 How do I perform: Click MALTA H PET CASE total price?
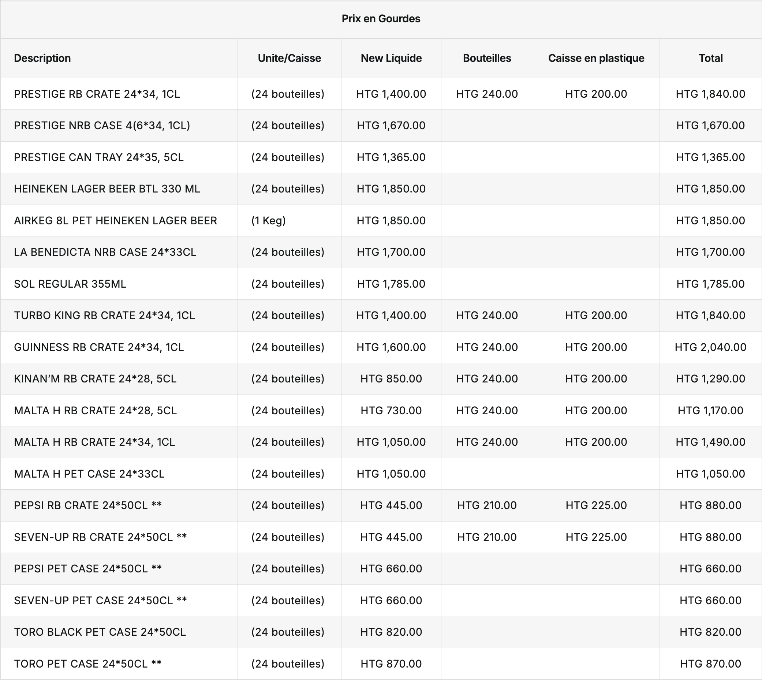(710, 474)
